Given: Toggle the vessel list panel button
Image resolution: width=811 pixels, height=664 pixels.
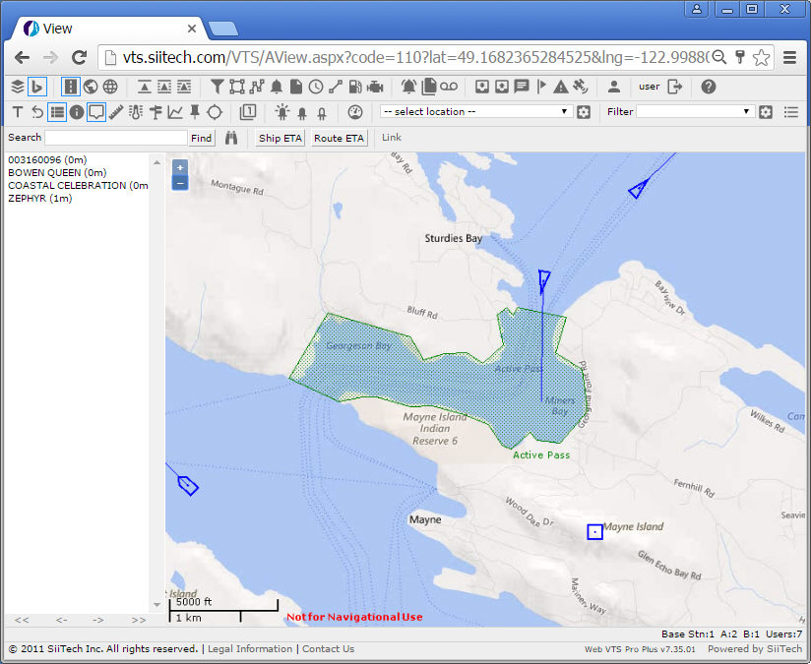Looking at the screenshot, I should pos(57,112).
